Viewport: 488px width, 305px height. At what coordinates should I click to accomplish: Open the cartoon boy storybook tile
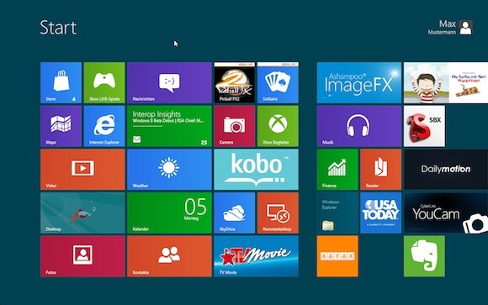click(x=446, y=82)
